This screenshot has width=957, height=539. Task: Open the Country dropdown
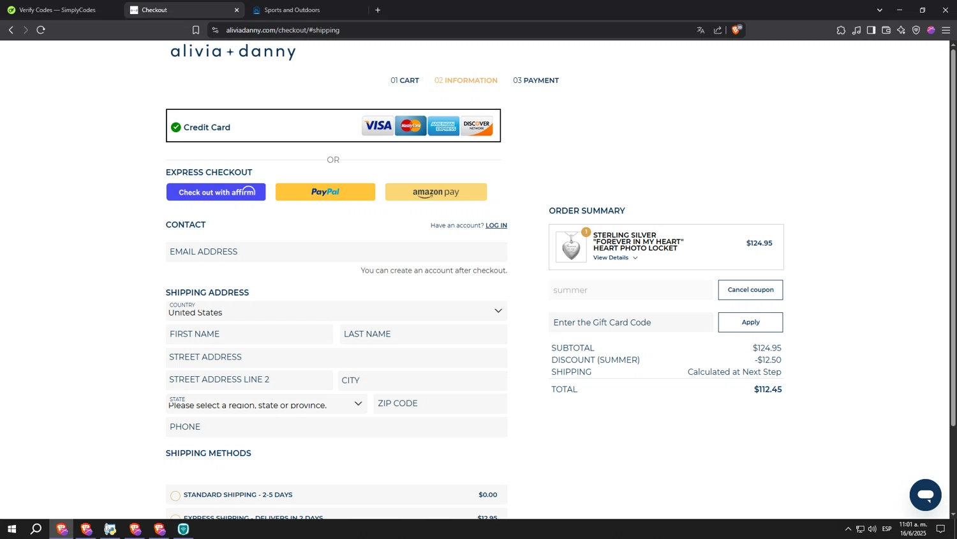pyautogui.click(x=336, y=311)
